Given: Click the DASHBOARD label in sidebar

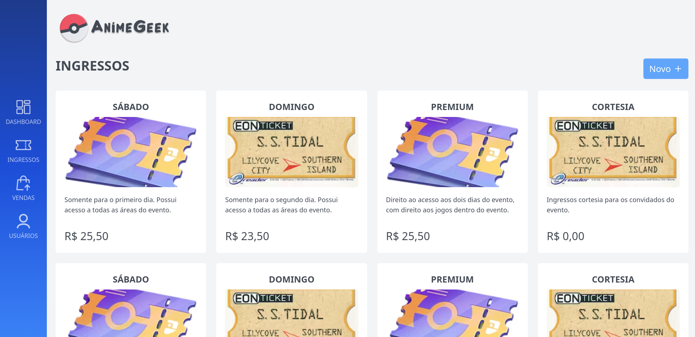Looking at the screenshot, I should tap(23, 122).
